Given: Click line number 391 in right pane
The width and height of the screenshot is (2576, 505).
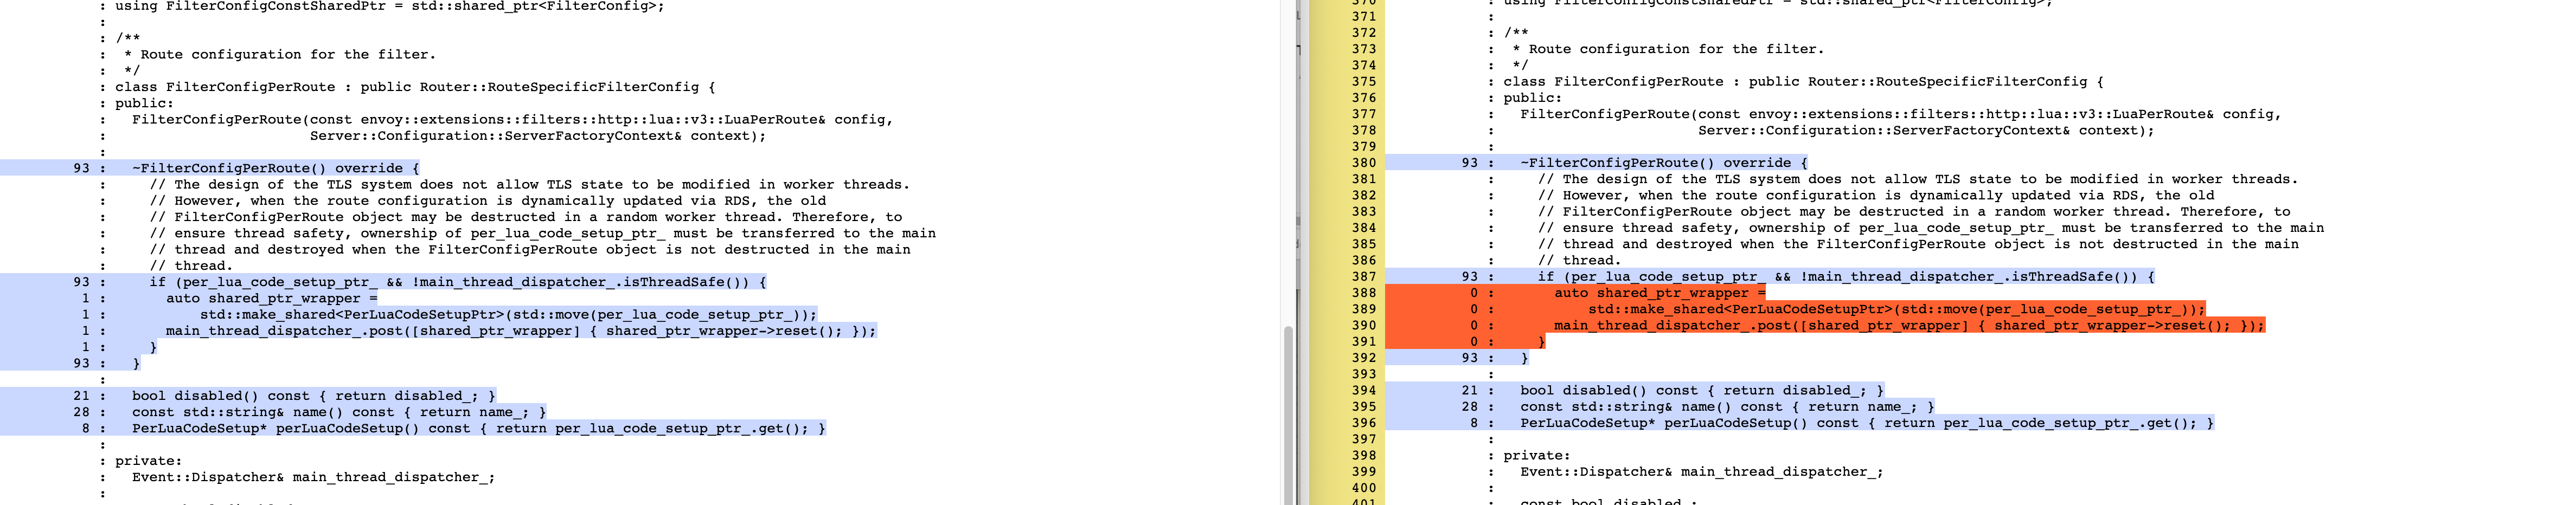Looking at the screenshot, I should (1364, 342).
